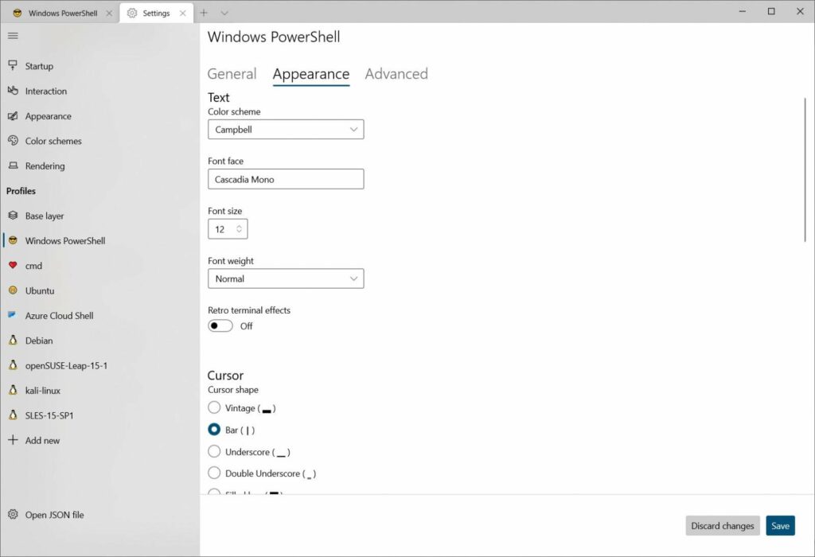This screenshot has height=557, width=815.
Task: Click the Color schemes palette icon
Action: (13, 140)
